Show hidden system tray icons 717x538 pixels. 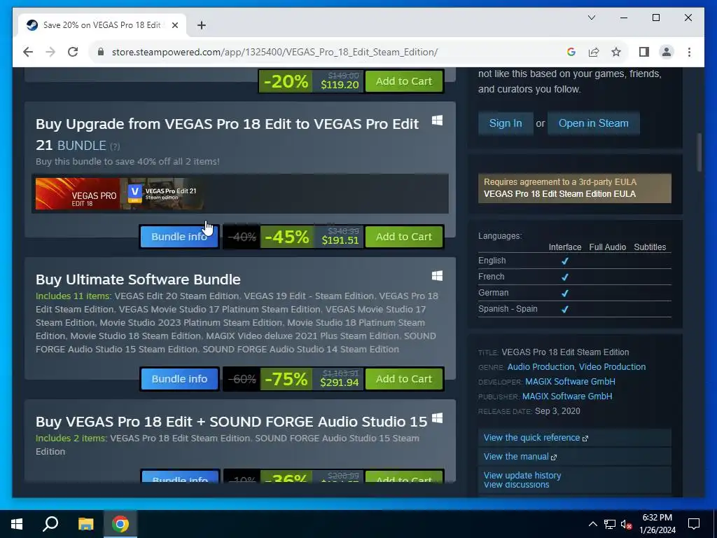pyautogui.click(x=592, y=524)
